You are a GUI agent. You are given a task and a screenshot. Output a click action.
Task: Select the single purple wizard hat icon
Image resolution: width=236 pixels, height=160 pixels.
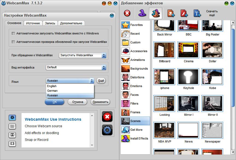click(x=142, y=13)
